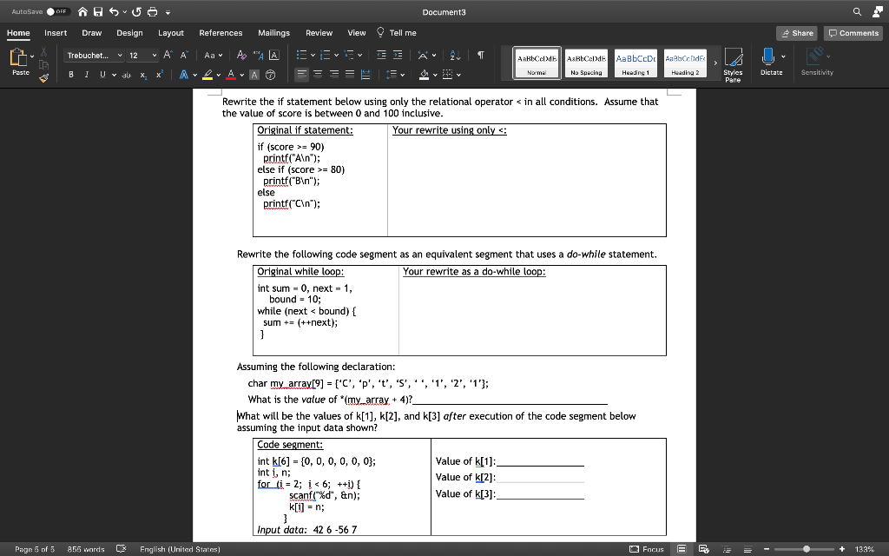Open the Review tab
This screenshot has width=889, height=556.
pos(319,31)
